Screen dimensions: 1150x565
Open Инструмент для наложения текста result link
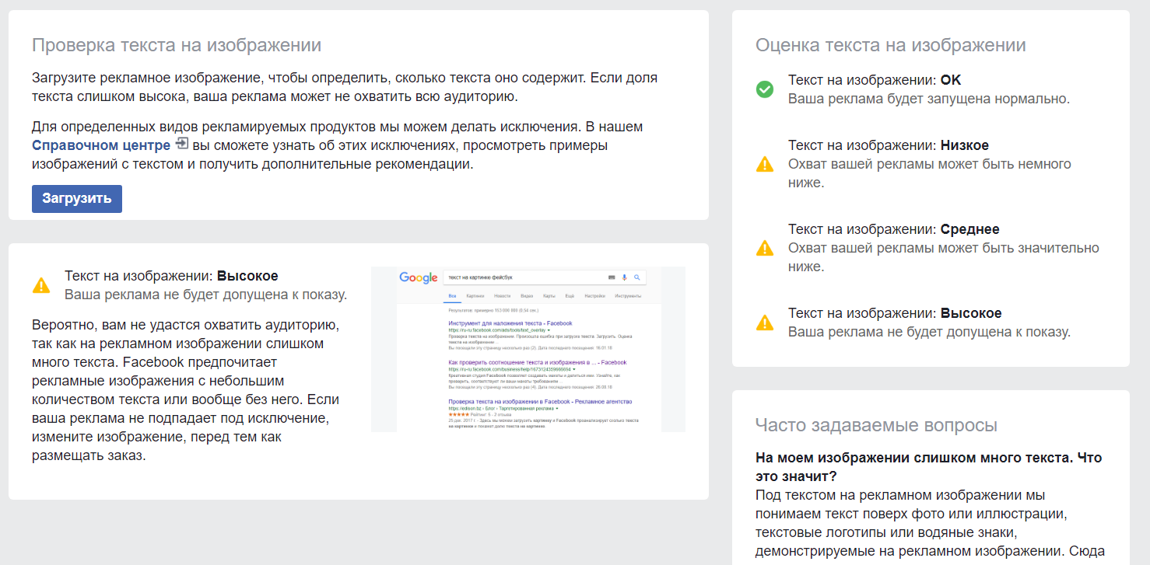click(x=510, y=323)
